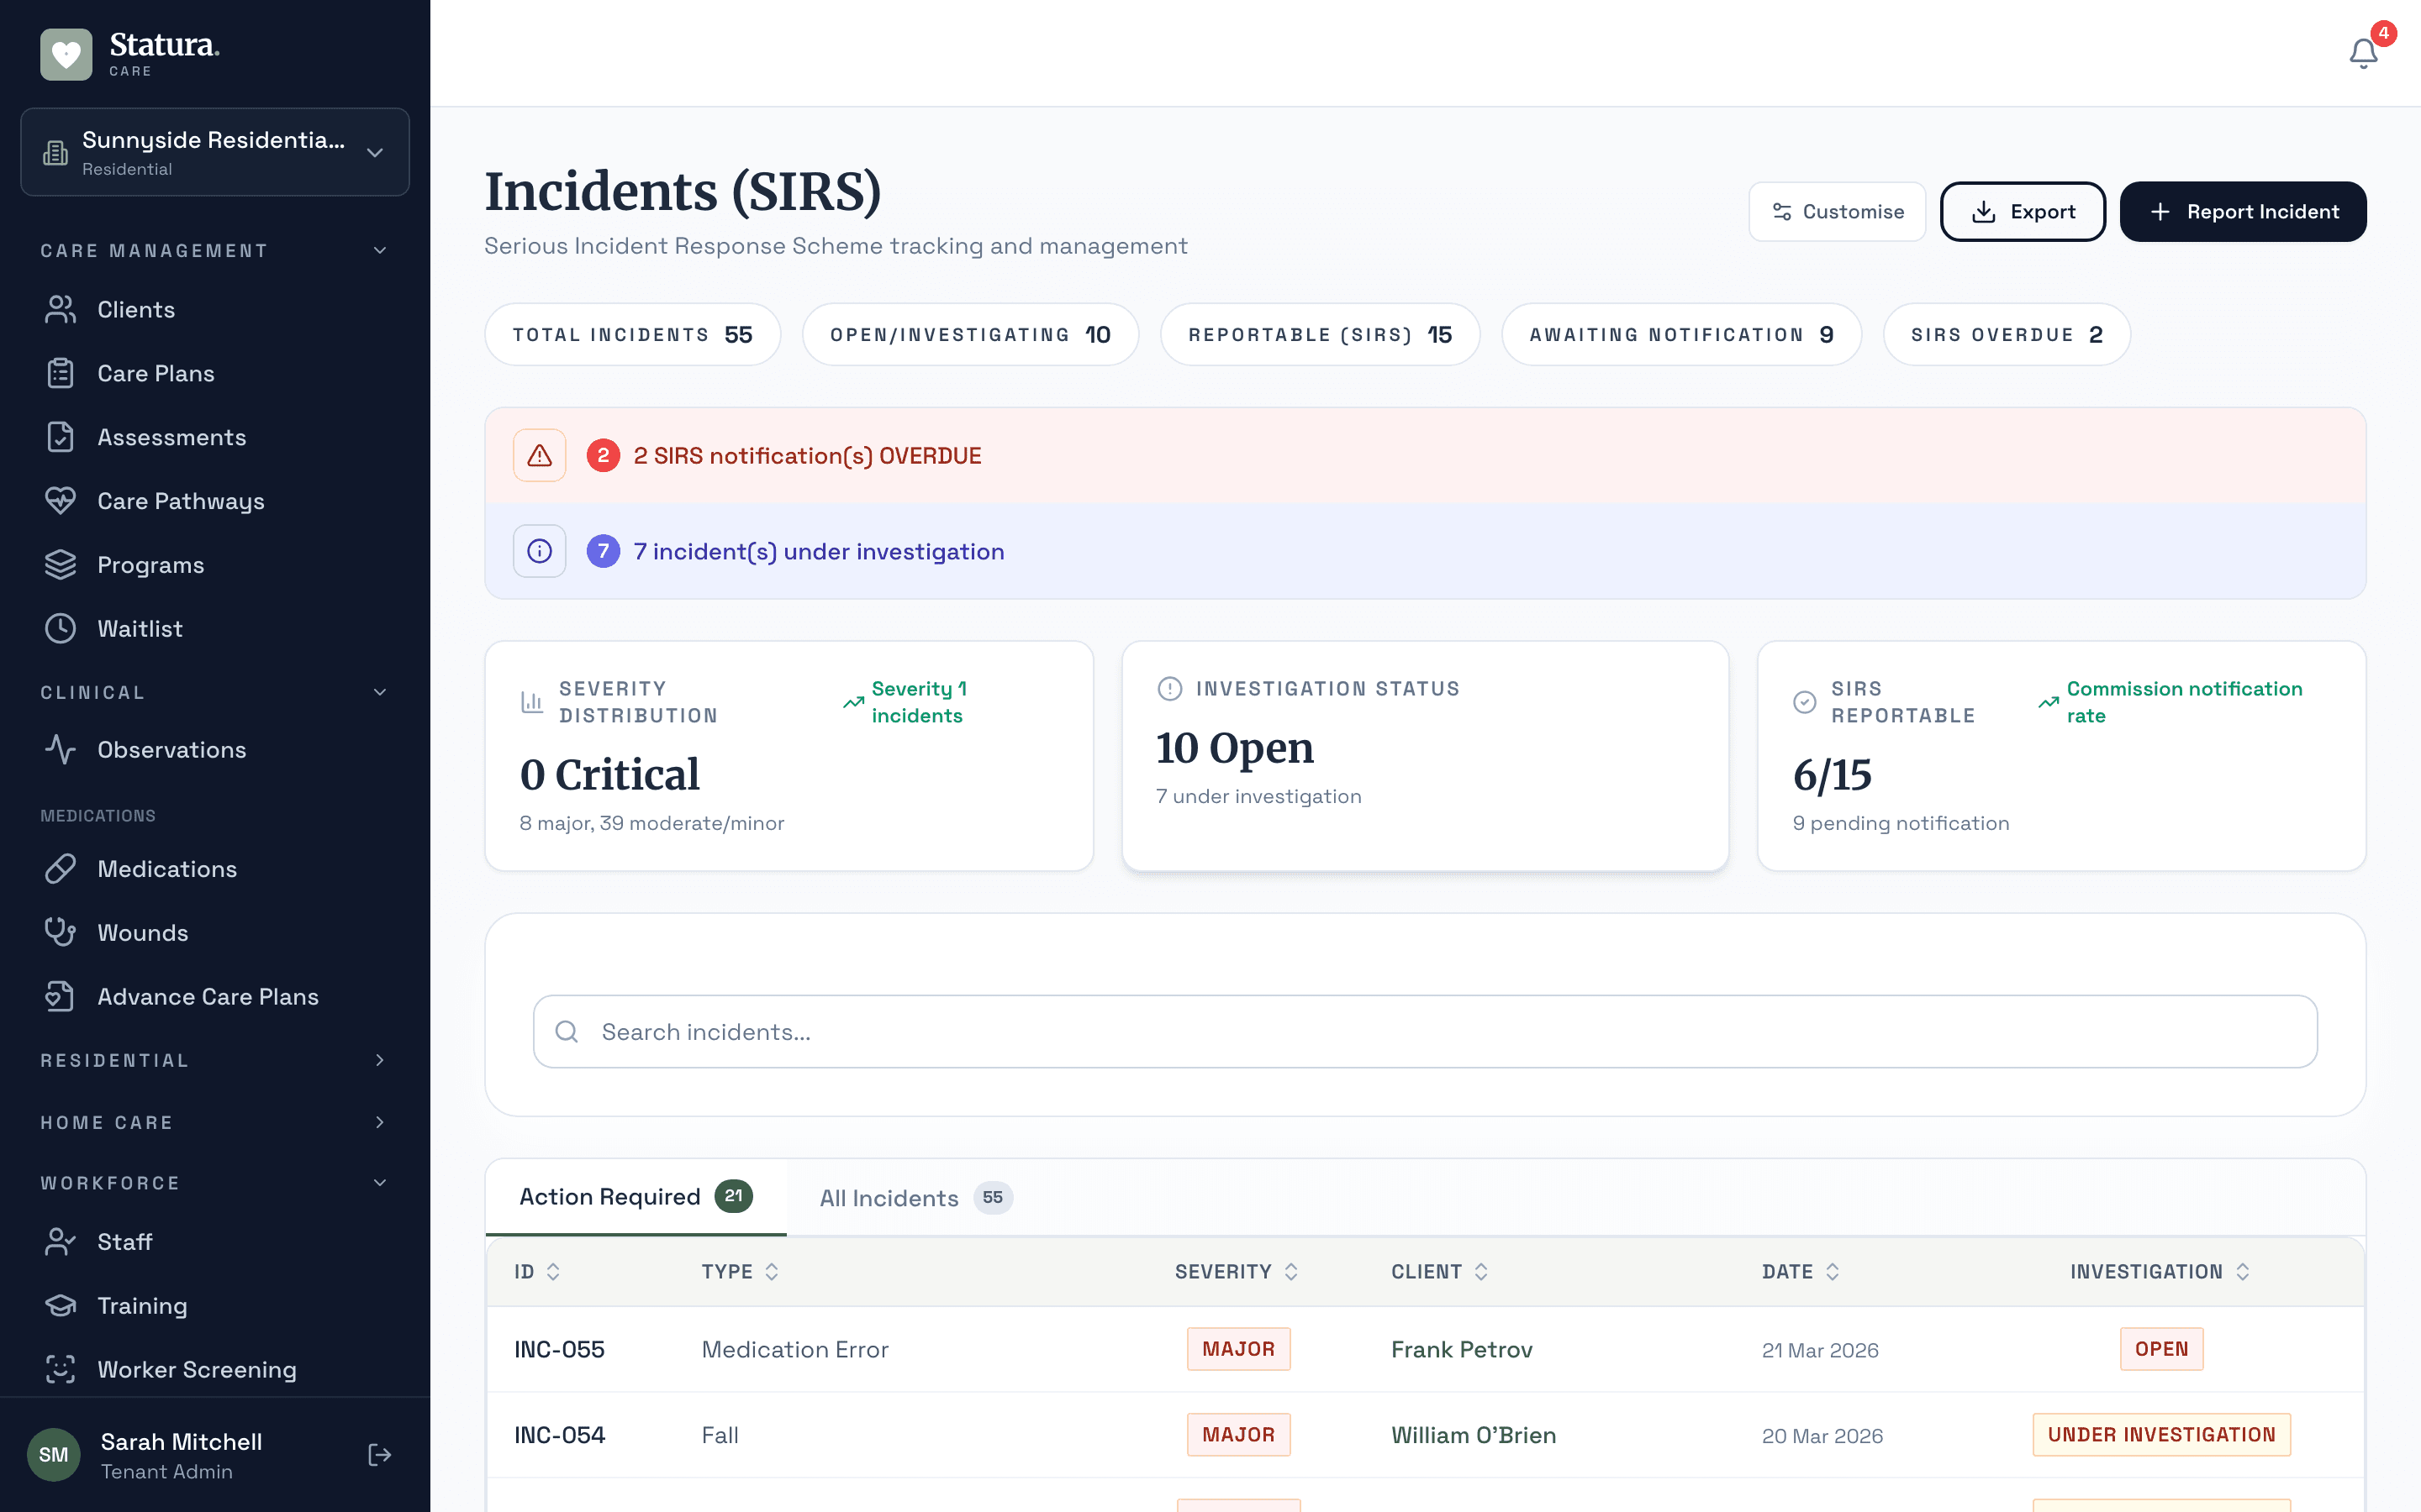
Task: Open the Clients section in the sidebar
Action: pyautogui.click(x=135, y=309)
